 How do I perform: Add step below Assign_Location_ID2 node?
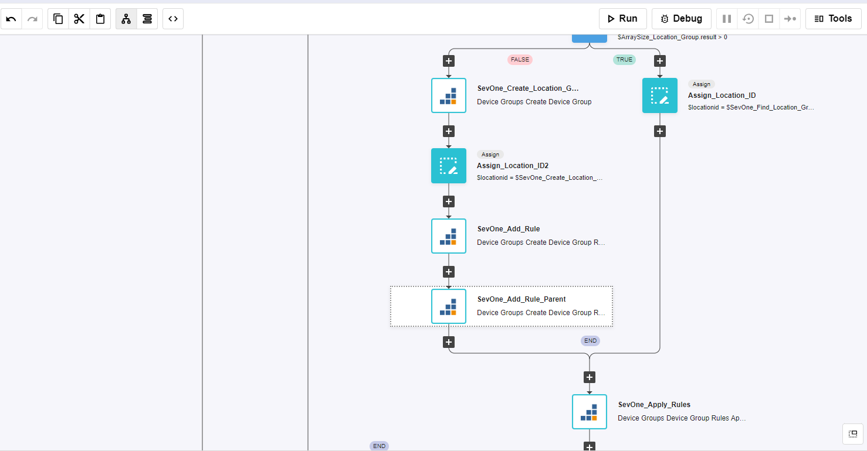[449, 201]
